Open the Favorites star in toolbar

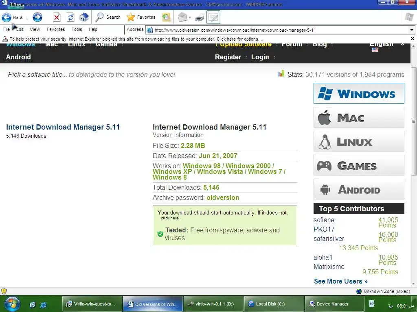coord(140,17)
